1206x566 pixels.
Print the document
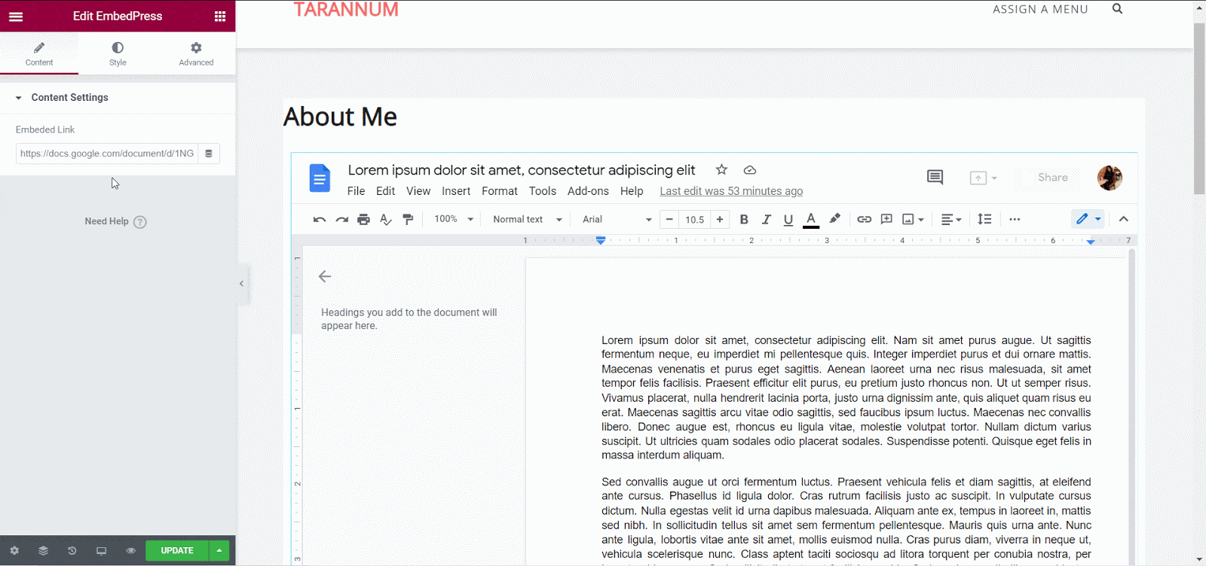click(x=363, y=219)
